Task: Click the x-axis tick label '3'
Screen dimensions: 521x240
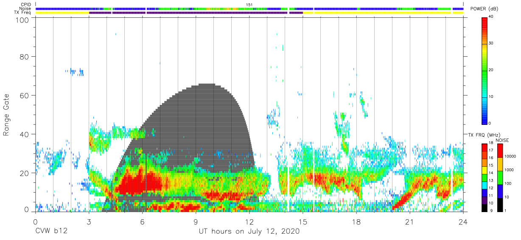Action: coord(89,221)
